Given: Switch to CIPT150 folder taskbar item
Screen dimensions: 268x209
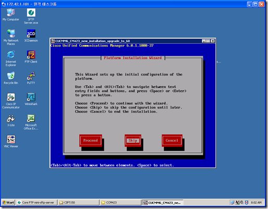Looking at the screenshot, I should coord(79,202).
